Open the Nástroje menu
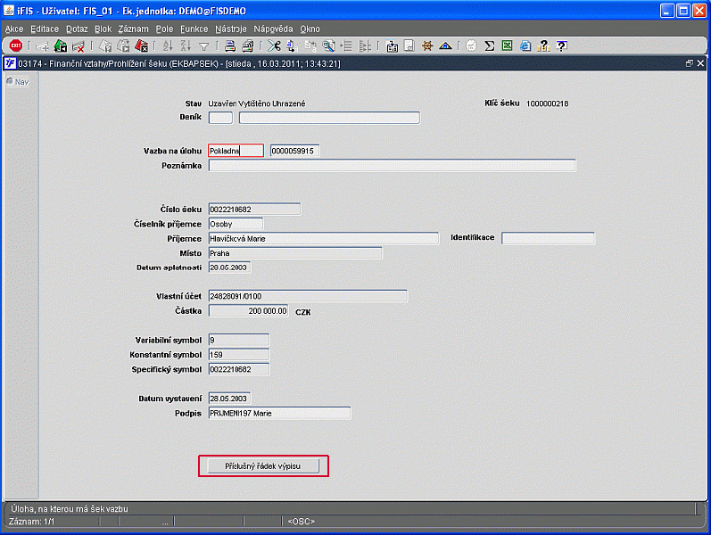This screenshot has height=535, width=711. (x=231, y=29)
